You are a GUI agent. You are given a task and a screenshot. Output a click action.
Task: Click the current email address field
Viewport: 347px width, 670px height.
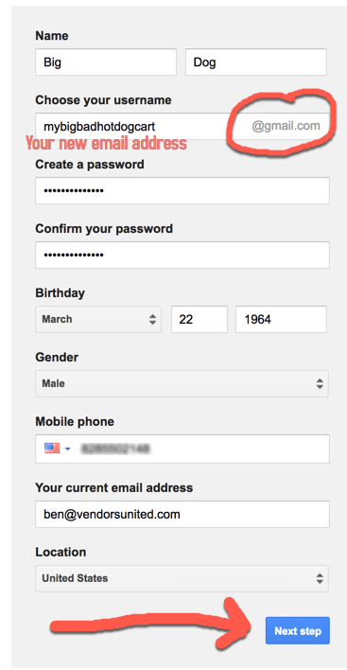coord(182,514)
